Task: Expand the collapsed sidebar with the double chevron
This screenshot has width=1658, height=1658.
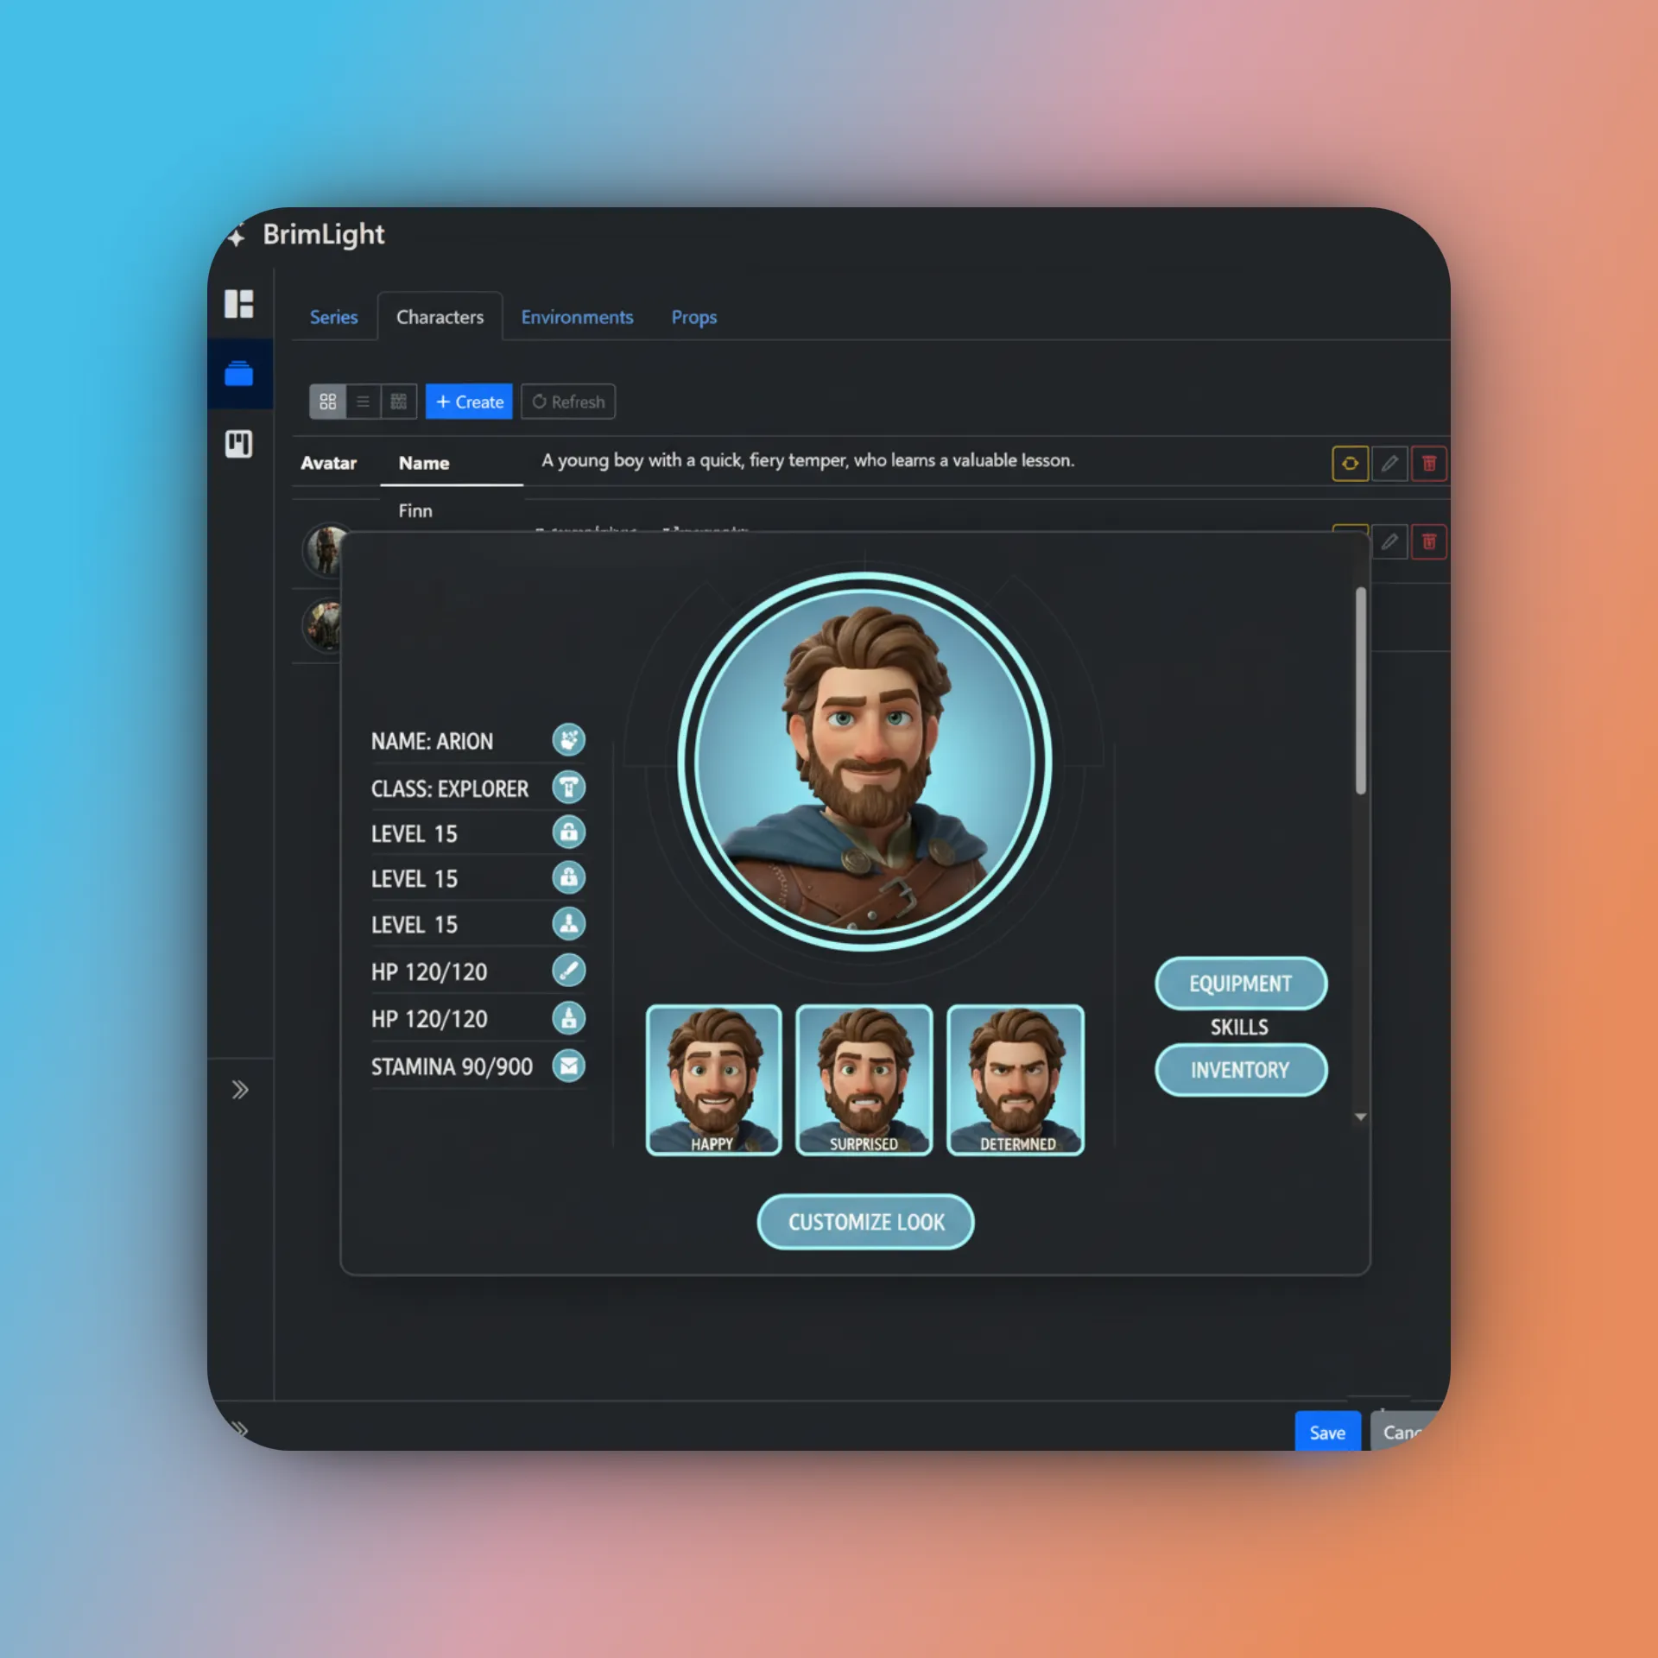Action: click(x=240, y=1089)
